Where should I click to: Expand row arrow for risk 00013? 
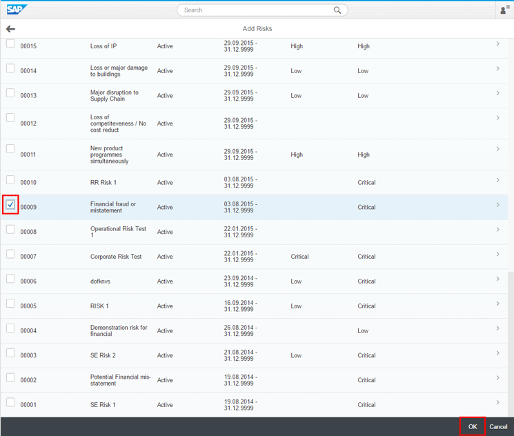point(497,94)
